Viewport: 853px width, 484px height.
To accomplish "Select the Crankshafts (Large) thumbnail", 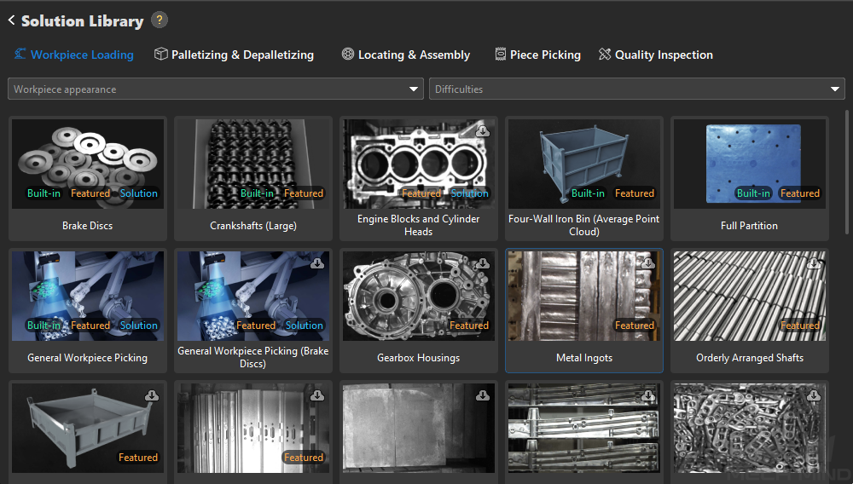I will click(253, 164).
